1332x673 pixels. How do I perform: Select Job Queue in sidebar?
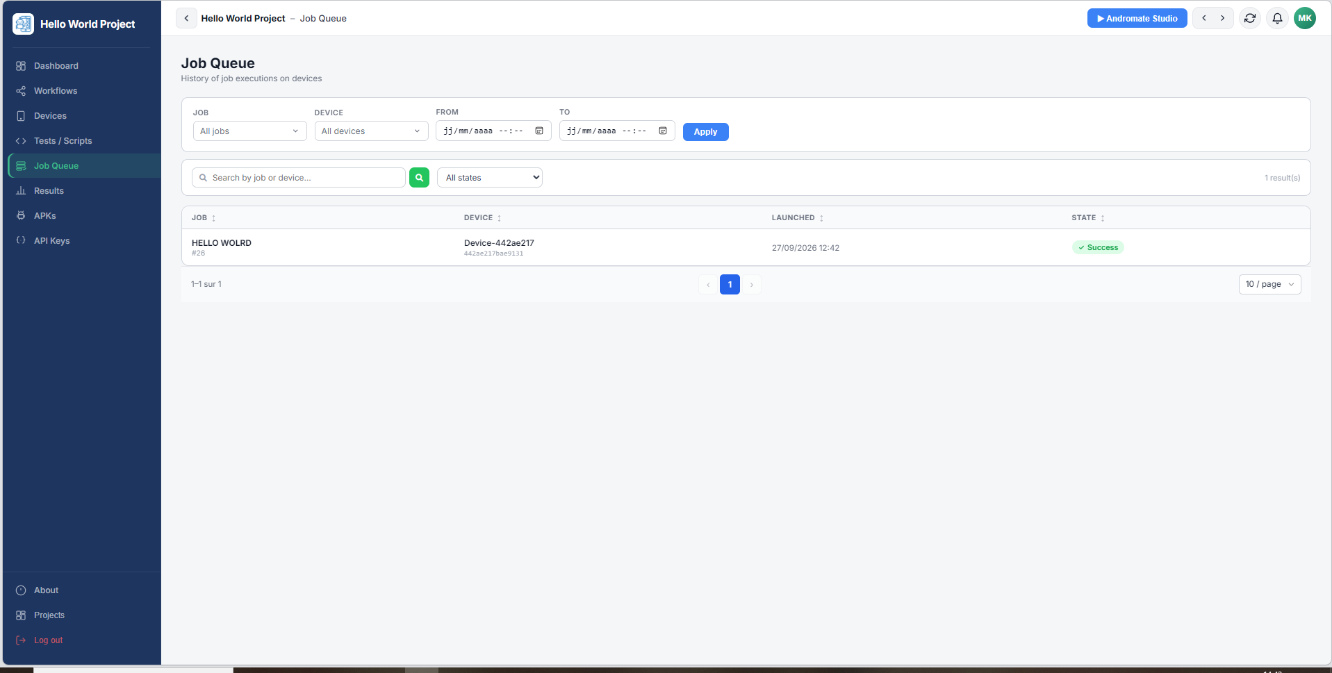(x=83, y=166)
